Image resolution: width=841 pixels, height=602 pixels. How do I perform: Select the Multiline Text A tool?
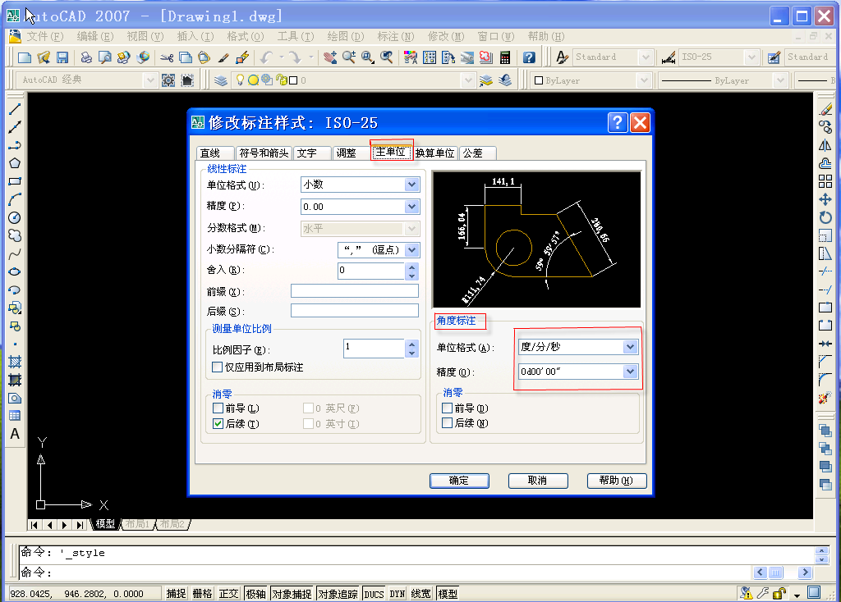(15, 434)
